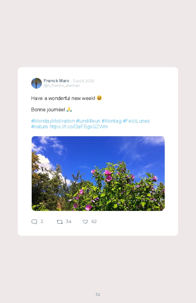Click the Franck Marc display name
This screenshot has height=303, width=196.
57,81
